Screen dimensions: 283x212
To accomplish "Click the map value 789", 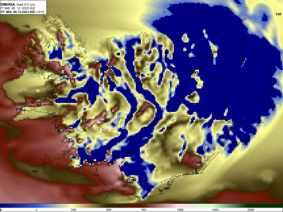I will coord(41,54).
